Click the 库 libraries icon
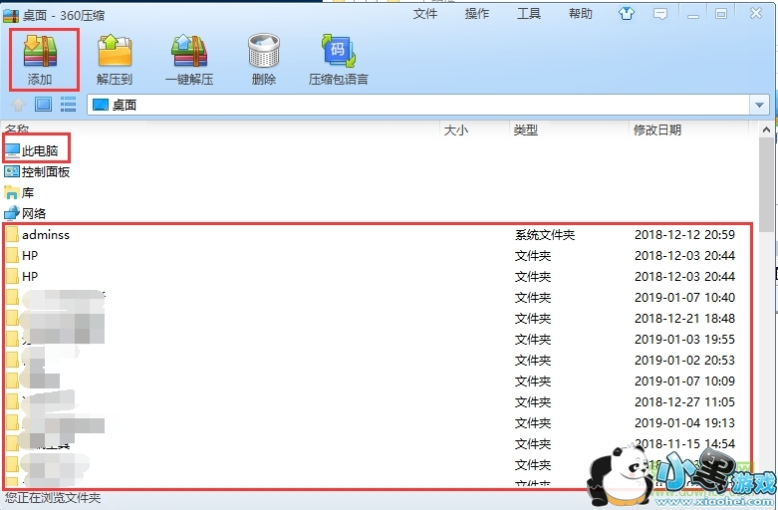This screenshot has width=778, height=510. pos(12,192)
